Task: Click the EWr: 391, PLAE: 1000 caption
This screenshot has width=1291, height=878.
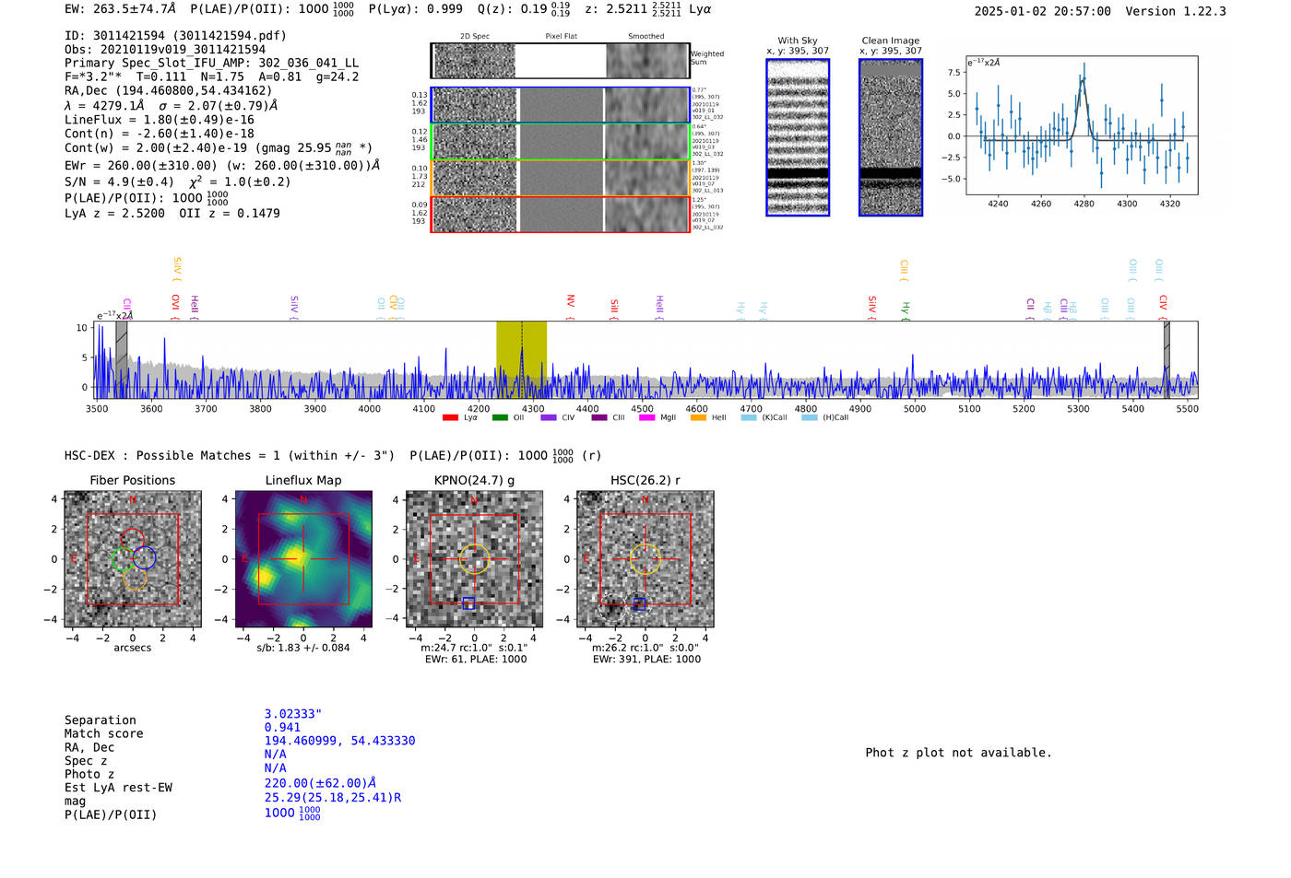Action: [x=646, y=659]
